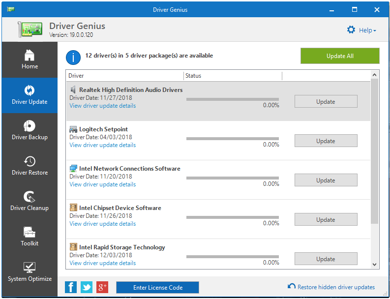Open Driver Backup from the sidebar
The width and height of the screenshot is (390, 299).
30,131
